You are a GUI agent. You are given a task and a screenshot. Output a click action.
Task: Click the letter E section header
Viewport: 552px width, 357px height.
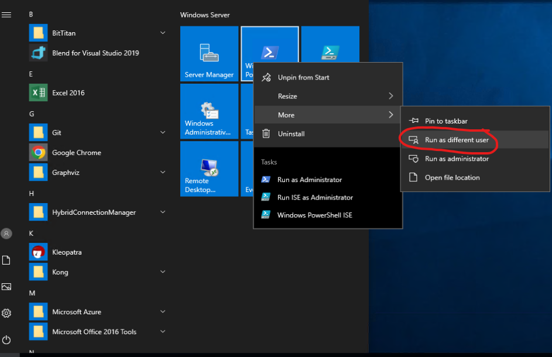(31, 74)
